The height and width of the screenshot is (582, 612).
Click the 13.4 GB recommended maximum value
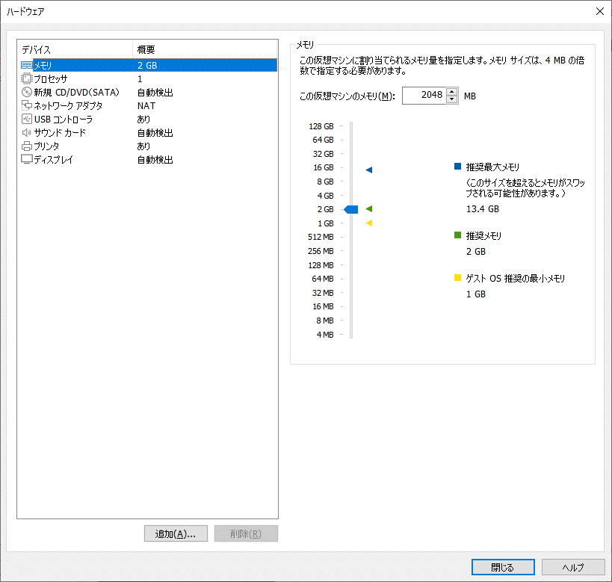pos(483,209)
